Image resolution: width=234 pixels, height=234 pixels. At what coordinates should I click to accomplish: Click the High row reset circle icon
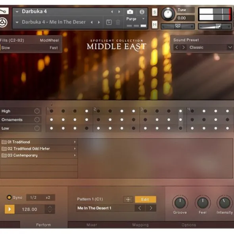[x=37, y=111]
